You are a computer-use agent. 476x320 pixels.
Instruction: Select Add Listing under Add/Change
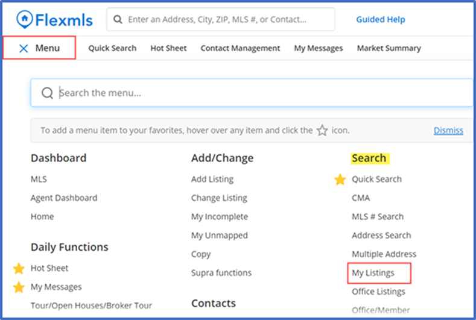click(212, 179)
